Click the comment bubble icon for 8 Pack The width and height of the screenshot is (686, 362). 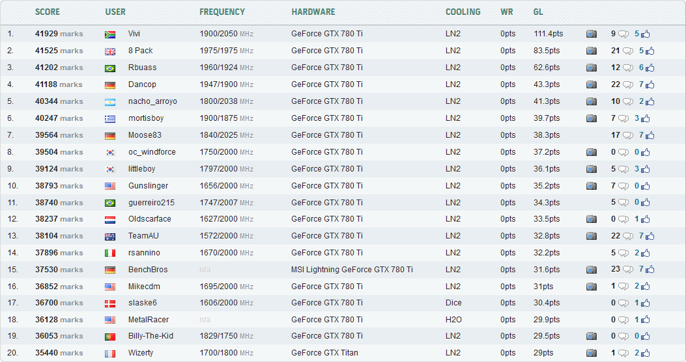[627, 51]
